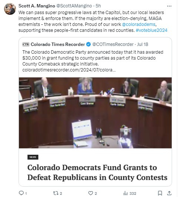Screen dimensions: 178x197
Task: Click the share upload icon
Action: pos(169,193)
